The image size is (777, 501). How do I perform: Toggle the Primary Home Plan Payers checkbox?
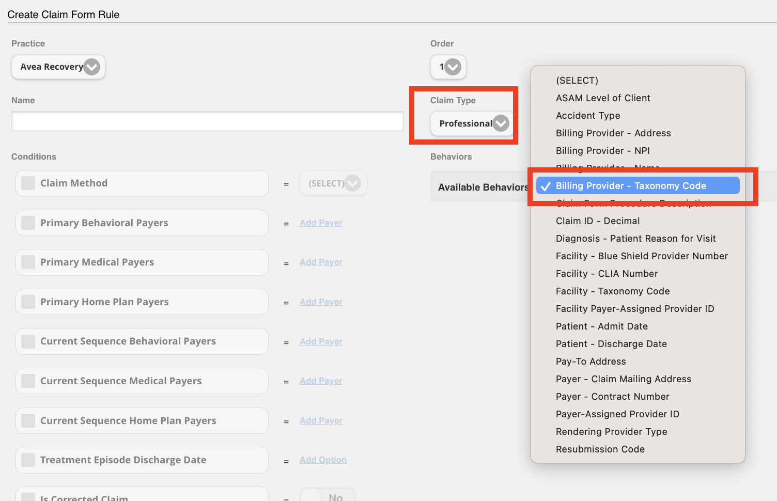pyautogui.click(x=28, y=302)
